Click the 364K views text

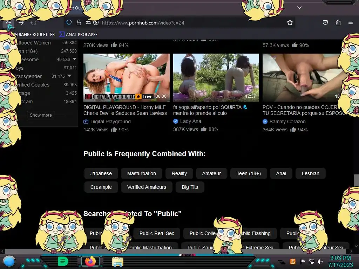click(x=275, y=130)
